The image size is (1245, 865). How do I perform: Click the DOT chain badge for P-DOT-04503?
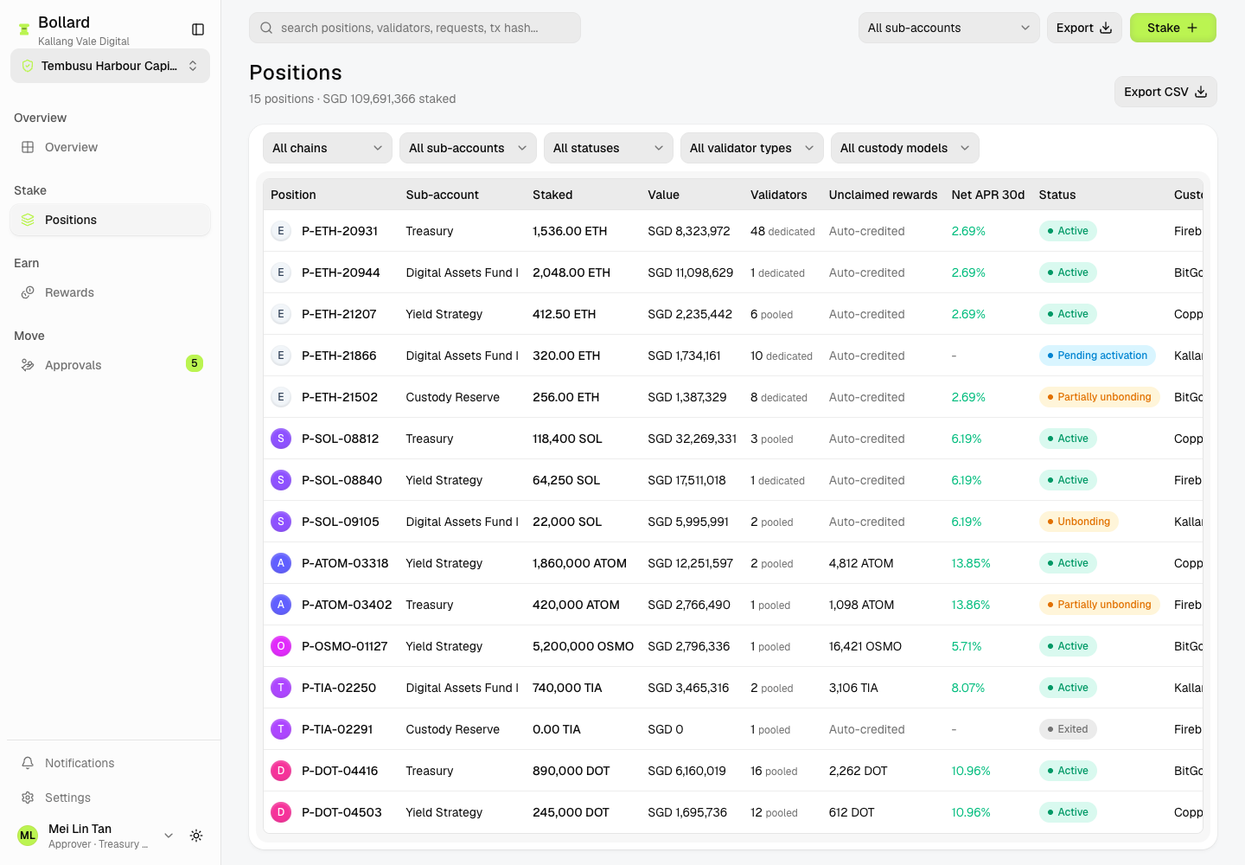click(281, 812)
